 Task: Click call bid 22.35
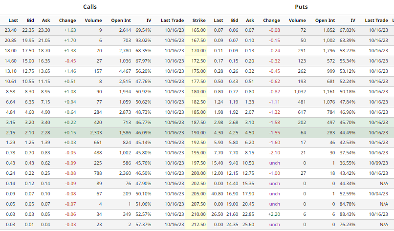point(28,30)
